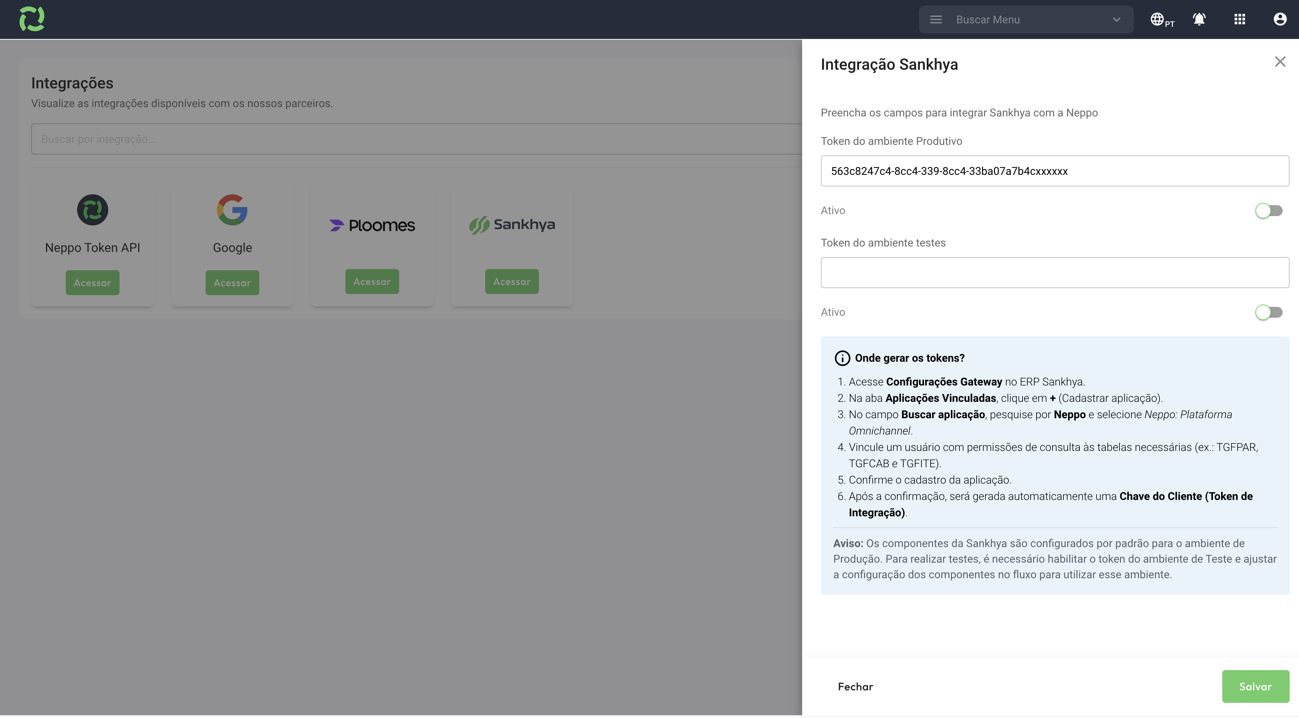Click Acessar under Neppo Token API
Screen dimensions: 1299x718
click(92, 283)
